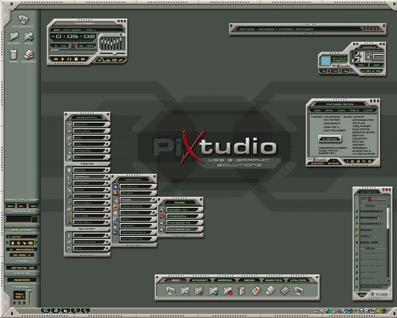Click Save in Pixtudio Notes
Screen dimensions: 397x318
(329, 110)
